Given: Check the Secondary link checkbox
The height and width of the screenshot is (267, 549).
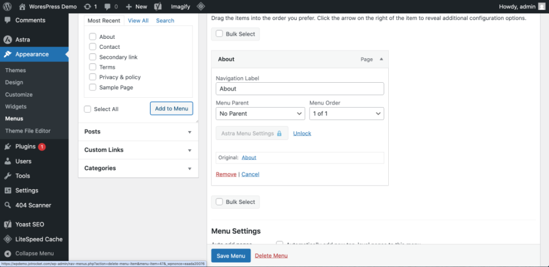Looking at the screenshot, I should [x=92, y=57].
